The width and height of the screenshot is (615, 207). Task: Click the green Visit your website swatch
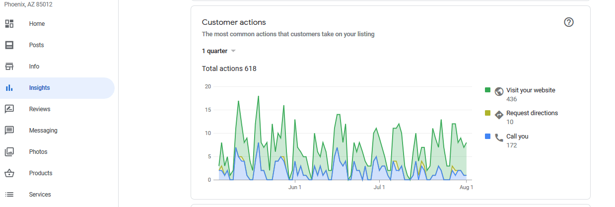click(488, 90)
